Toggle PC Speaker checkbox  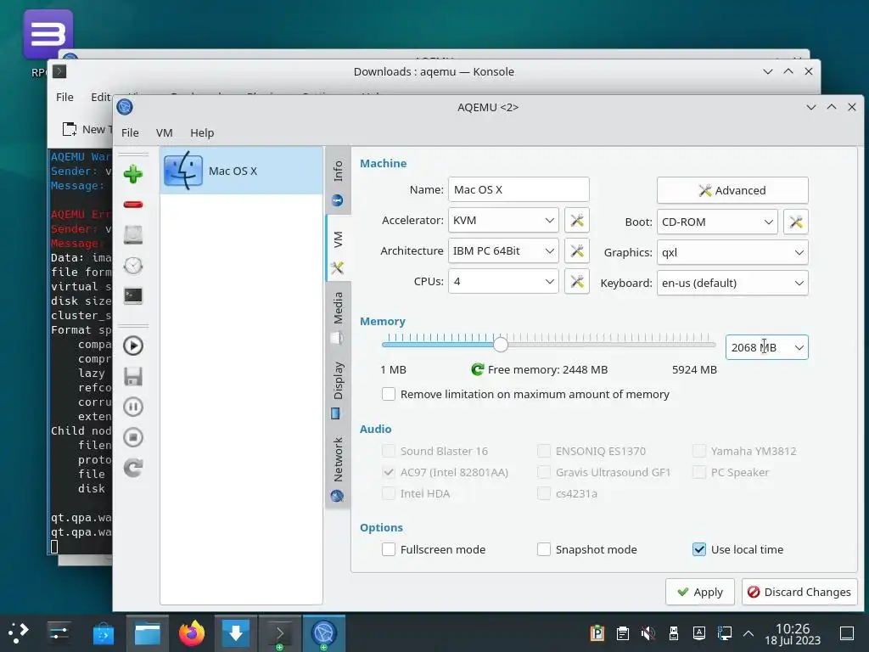699,472
